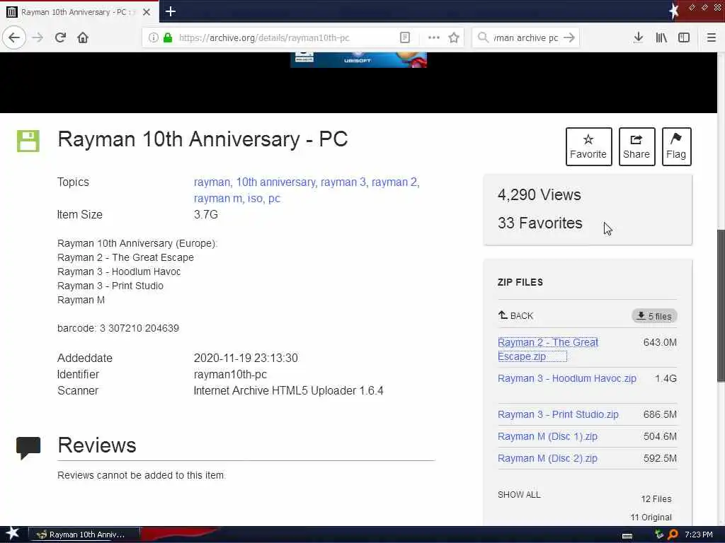Show site information for archive.org
This screenshot has height=543, width=725.
click(x=153, y=37)
